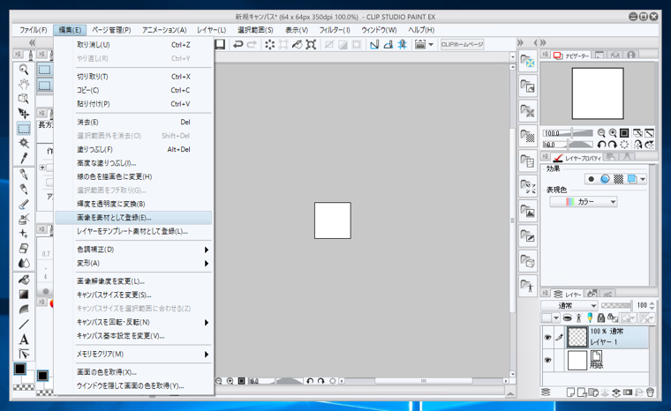Choose Register Image as Material menu item
671x411 pixels.
coord(133,218)
